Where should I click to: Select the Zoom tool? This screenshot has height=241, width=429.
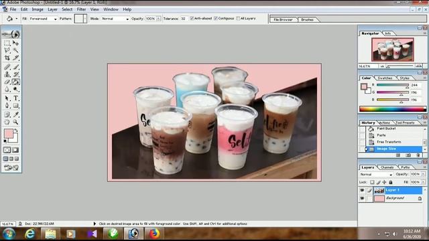(15, 122)
